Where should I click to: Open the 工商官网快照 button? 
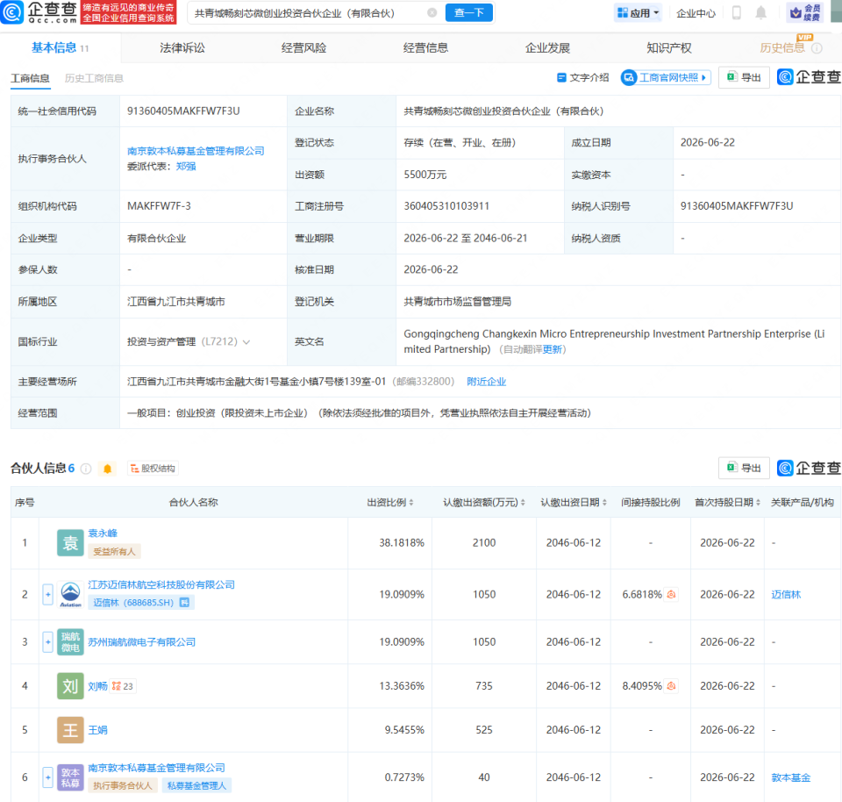[666, 78]
